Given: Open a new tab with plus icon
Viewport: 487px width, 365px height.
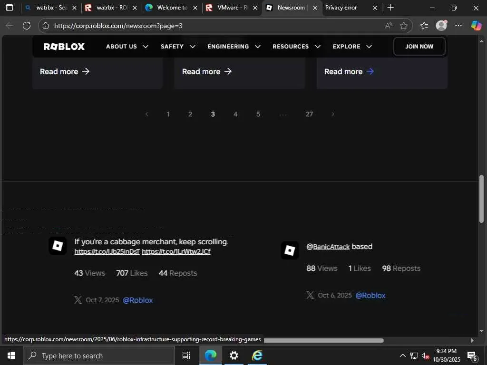Looking at the screenshot, I should tap(391, 8).
